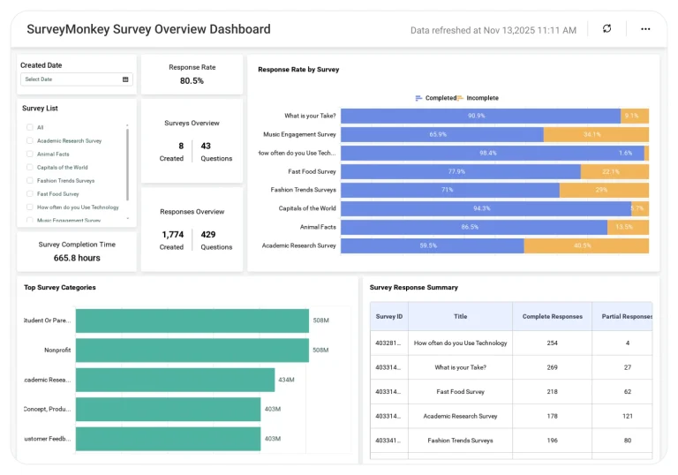Sort by the Survey ID column header
The image size is (678, 475).
(x=388, y=316)
